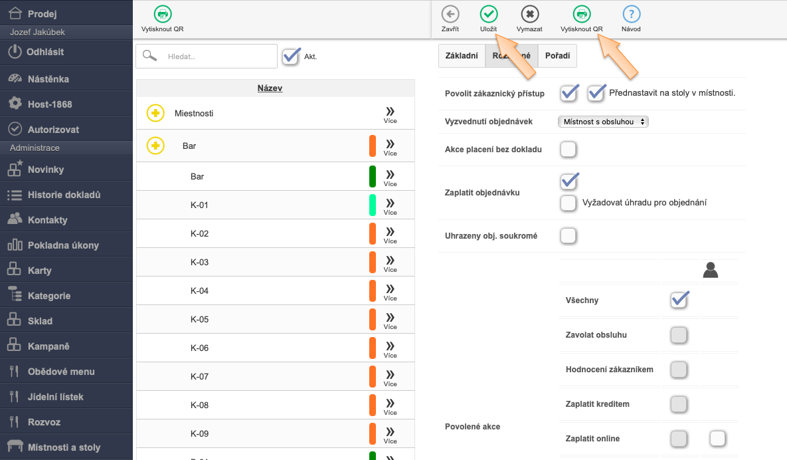Screen dimensions: 787x460
Task: Sort list by Název column header
Action: coord(270,88)
